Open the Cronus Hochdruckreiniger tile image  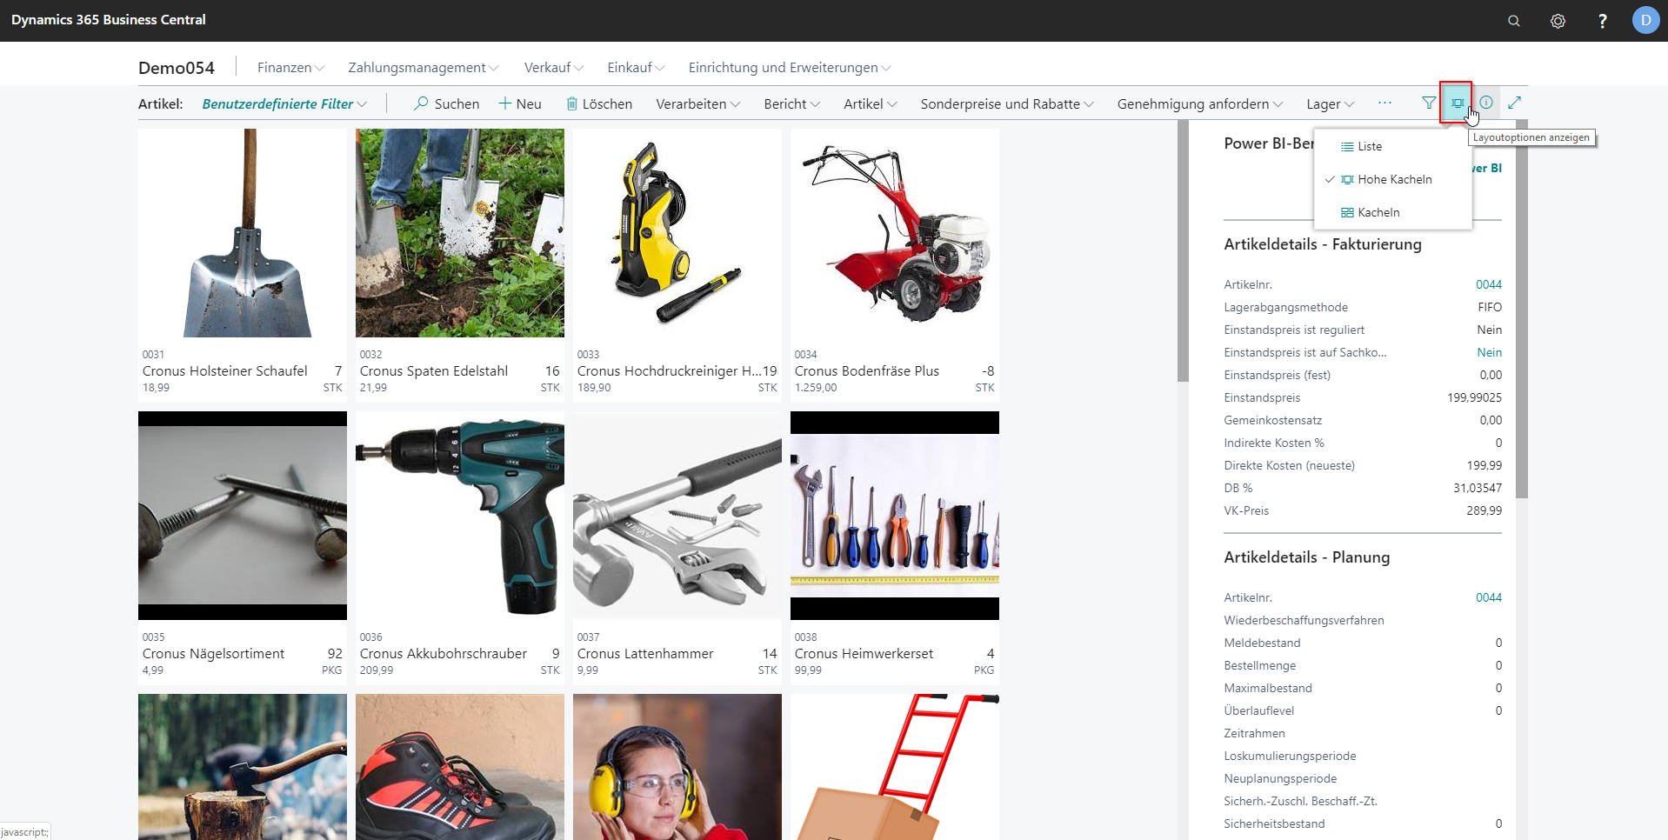677,233
